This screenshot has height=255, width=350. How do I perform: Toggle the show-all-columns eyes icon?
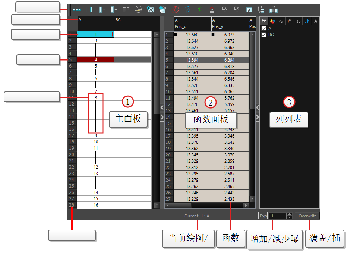click(x=264, y=21)
